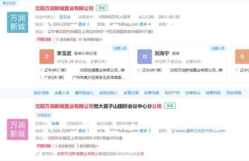This screenshot has height=161, width=249.
Task: Open the 曾用名 建国国际会议中心分公司 link
Action: coord(100,154)
